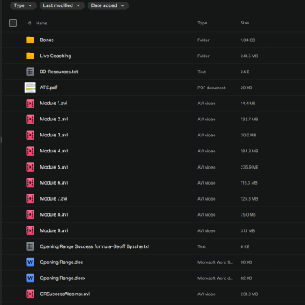
Task: Click the ATS.pdf thumbnail preview
Action: coord(30,88)
